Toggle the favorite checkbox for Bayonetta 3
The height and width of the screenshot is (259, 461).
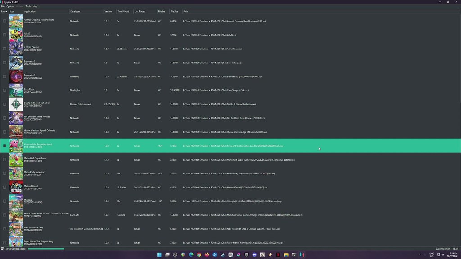[x=5, y=76]
